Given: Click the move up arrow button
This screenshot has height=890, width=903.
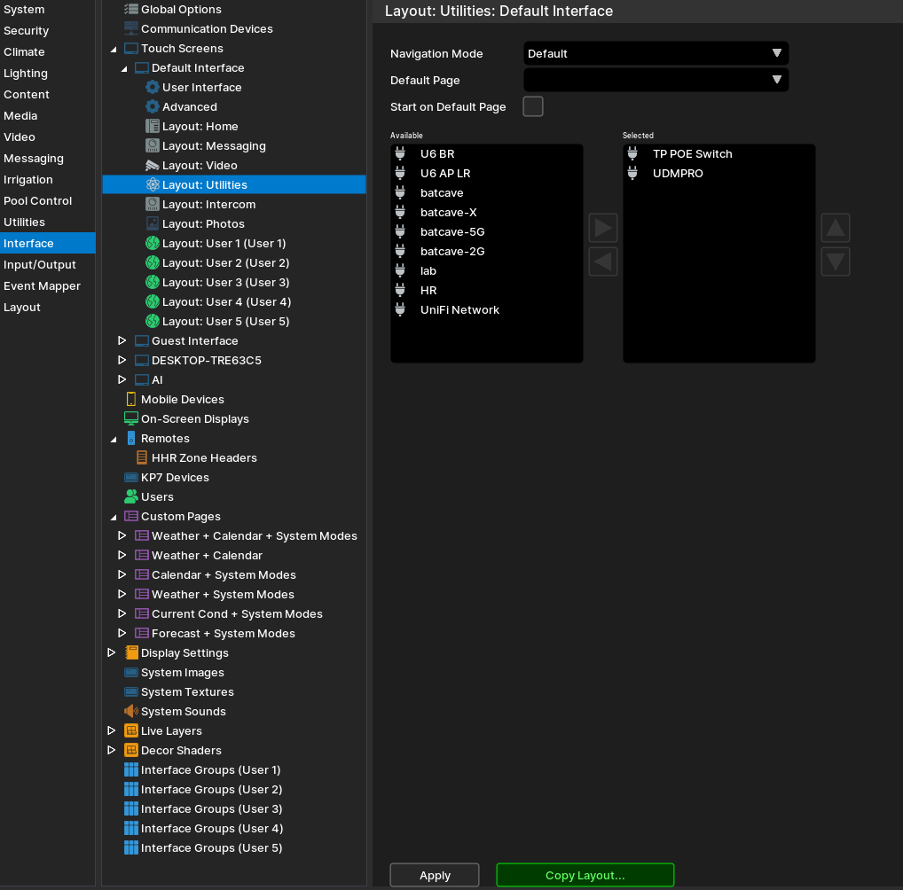Looking at the screenshot, I should click(x=836, y=228).
